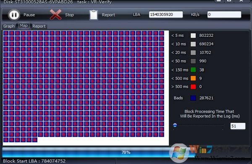Click the 'Bads' legend label

[x=178, y=98]
